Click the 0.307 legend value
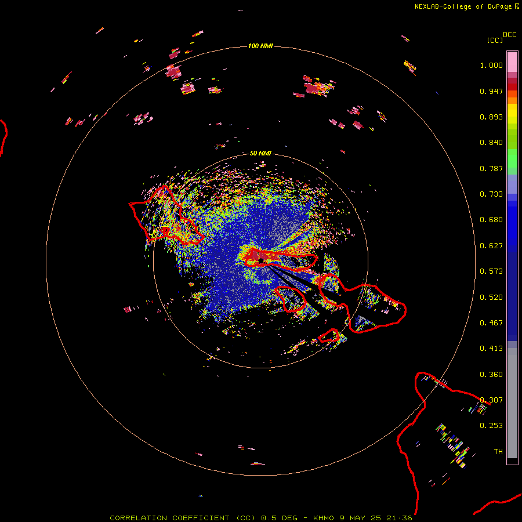The height and width of the screenshot is (522, 522). (x=491, y=400)
